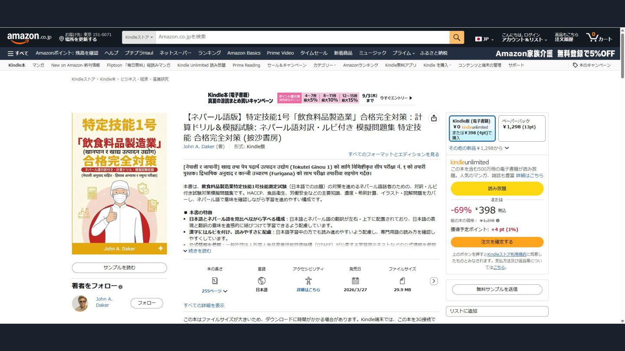The height and width of the screenshot is (351, 625).
Task: Click the delivery location pin icon
Action: 62,39
